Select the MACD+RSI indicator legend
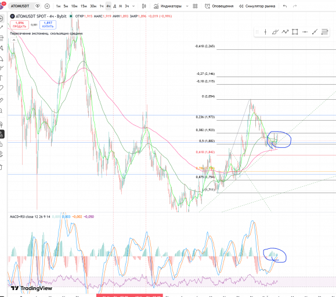336x297 pixels. tap(30, 217)
